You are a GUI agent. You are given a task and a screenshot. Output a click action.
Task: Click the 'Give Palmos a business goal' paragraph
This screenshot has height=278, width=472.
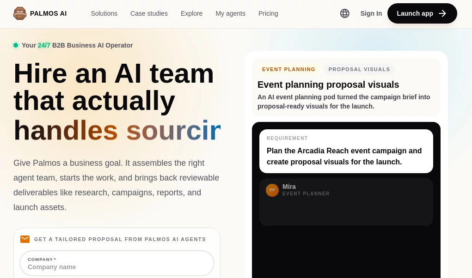[x=116, y=185]
